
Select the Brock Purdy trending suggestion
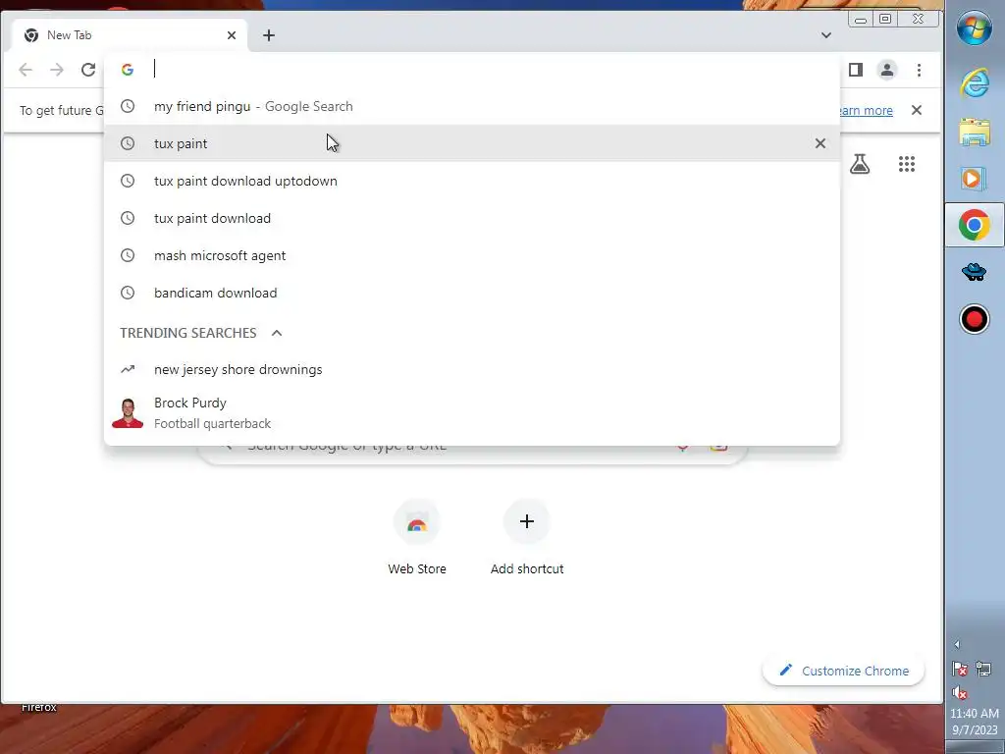tap(472, 413)
